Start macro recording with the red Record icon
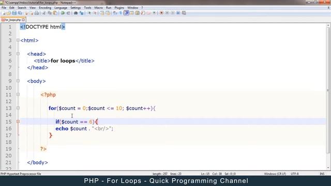 click(161, 13)
